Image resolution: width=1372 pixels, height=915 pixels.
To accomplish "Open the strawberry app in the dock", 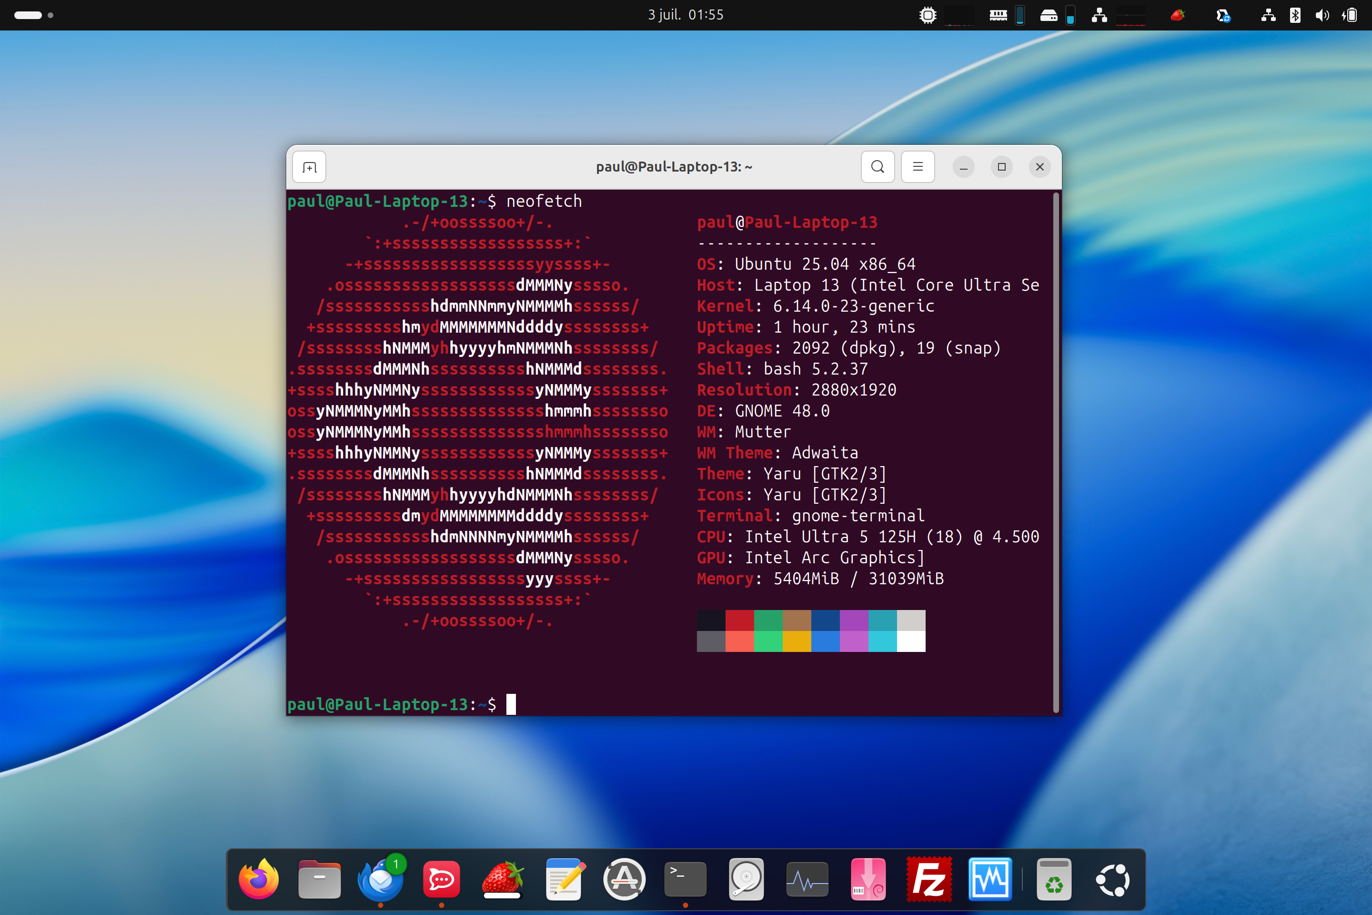I will click(502, 879).
